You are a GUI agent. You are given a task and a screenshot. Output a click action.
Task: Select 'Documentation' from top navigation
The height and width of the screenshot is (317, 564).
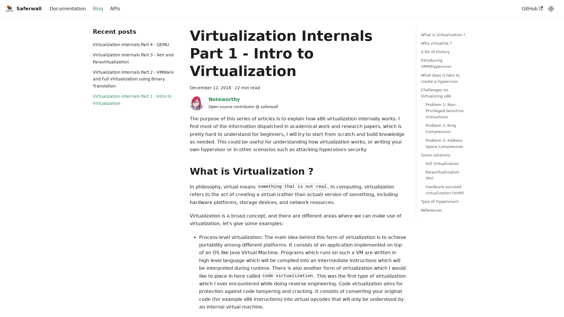tap(67, 9)
